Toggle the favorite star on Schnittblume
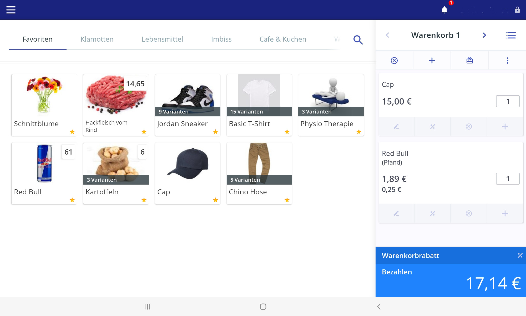This screenshot has height=316, width=526. 72,132
